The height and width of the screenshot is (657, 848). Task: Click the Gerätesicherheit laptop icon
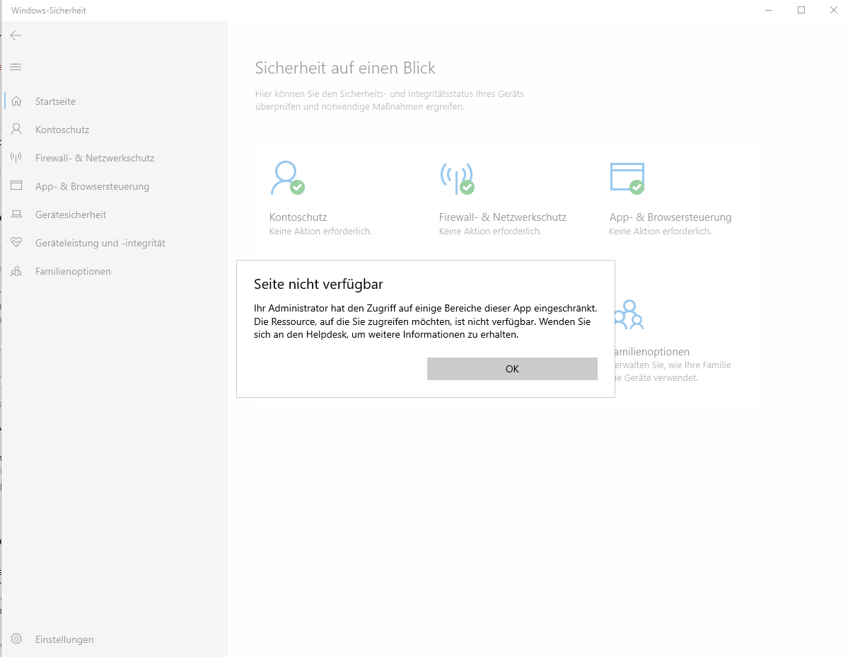tap(16, 215)
